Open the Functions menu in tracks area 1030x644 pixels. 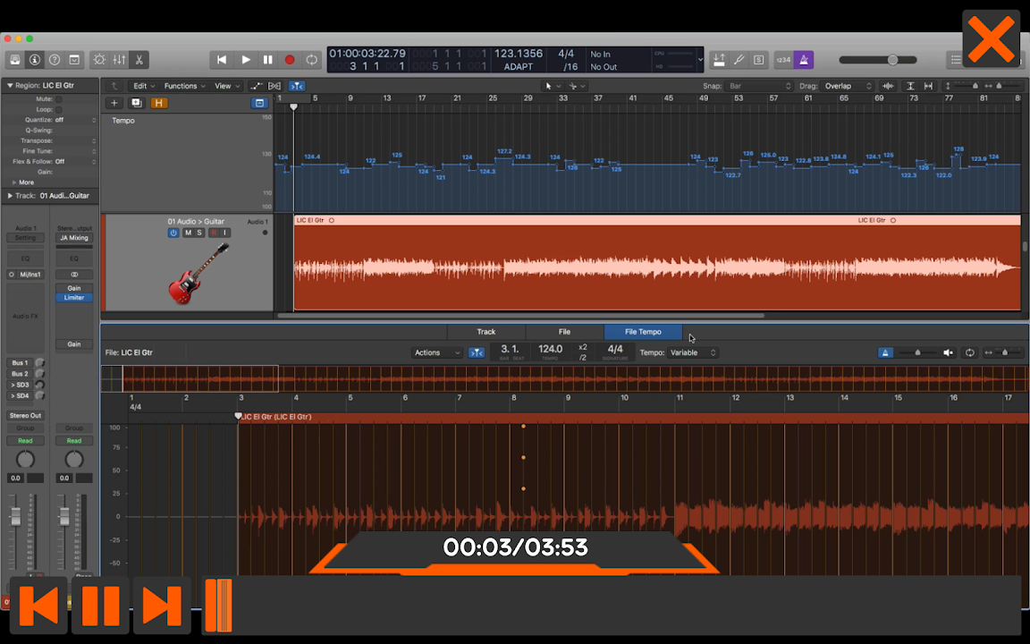(184, 86)
